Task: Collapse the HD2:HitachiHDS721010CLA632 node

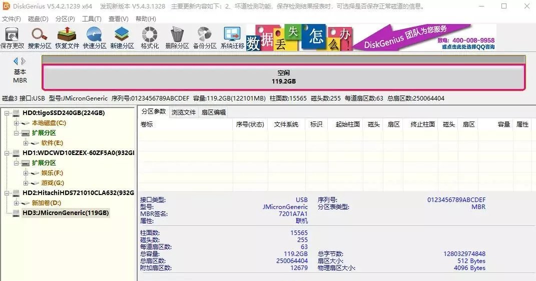Action: point(7,193)
